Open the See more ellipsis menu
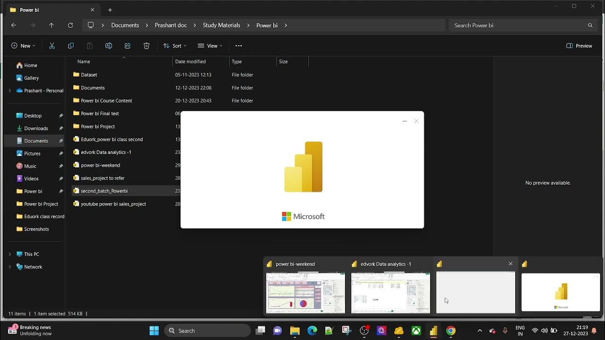Image resolution: width=605 pixels, height=340 pixels. tap(239, 46)
